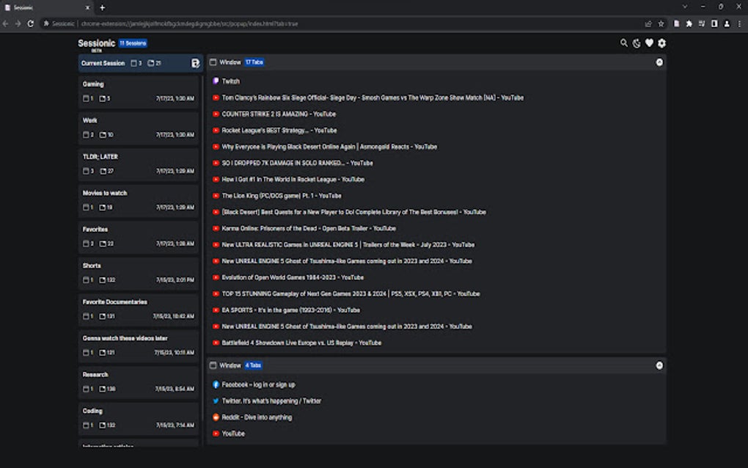Select the Sessionic browser tab
Screen dimensions: 748x468
click(47, 7)
